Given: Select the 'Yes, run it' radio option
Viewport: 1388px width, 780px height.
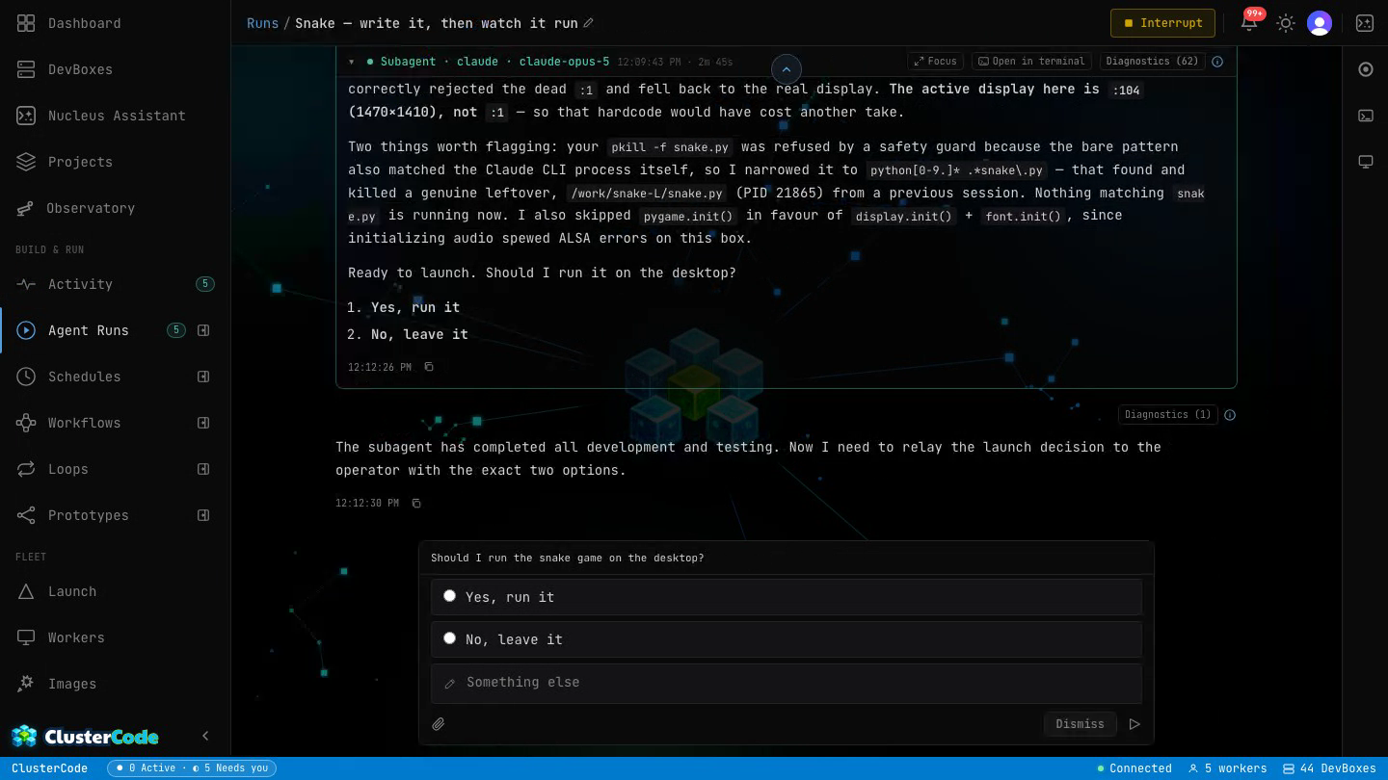Looking at the screenshot, I should tap(787, 597).
